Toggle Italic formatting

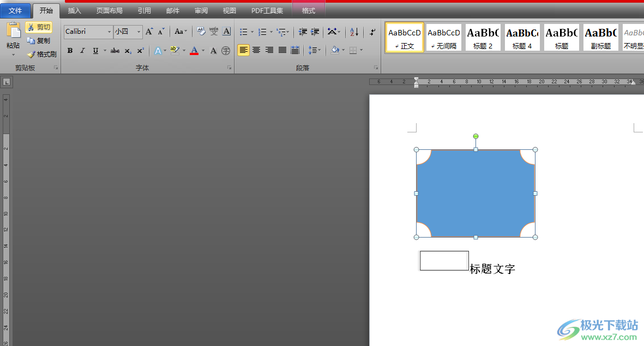tap(82, 51)
